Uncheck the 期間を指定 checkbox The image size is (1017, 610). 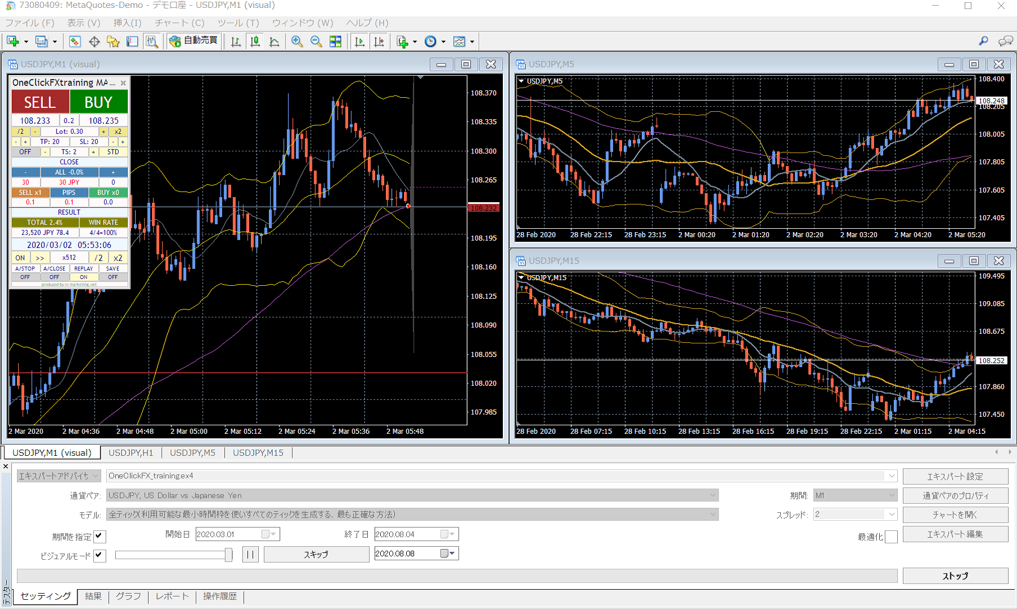pos(99,536)
